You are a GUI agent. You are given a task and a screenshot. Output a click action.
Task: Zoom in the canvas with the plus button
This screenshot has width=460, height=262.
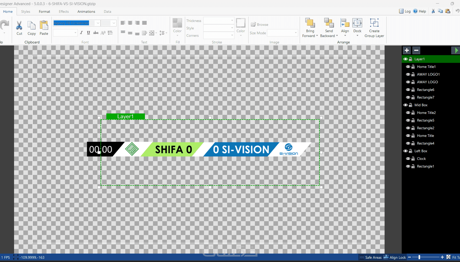tap(442, 257)
